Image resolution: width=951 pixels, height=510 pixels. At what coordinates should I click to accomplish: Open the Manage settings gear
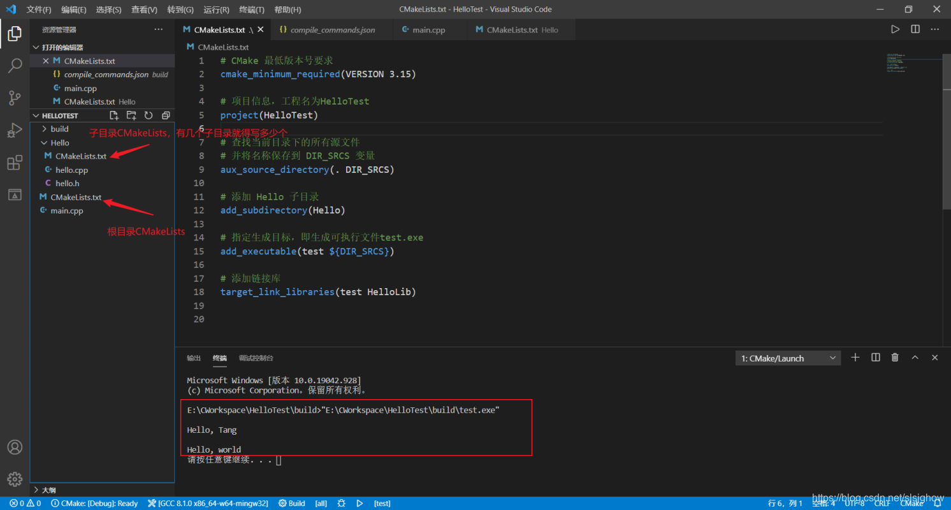pos(15,479)
